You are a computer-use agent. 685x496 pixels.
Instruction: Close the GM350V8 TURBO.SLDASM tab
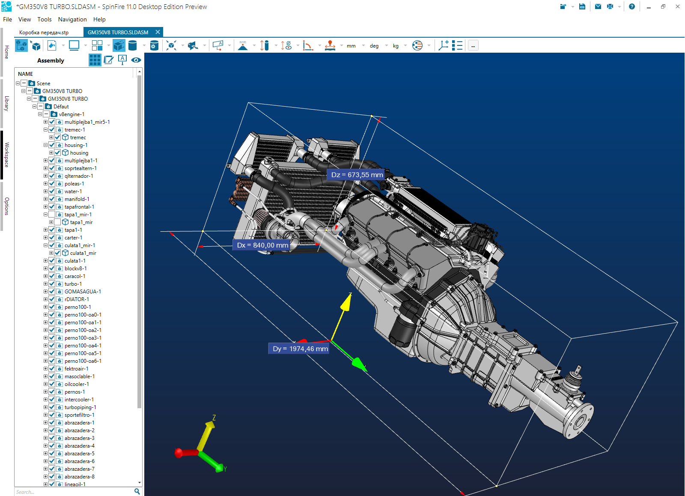point(158,32)
